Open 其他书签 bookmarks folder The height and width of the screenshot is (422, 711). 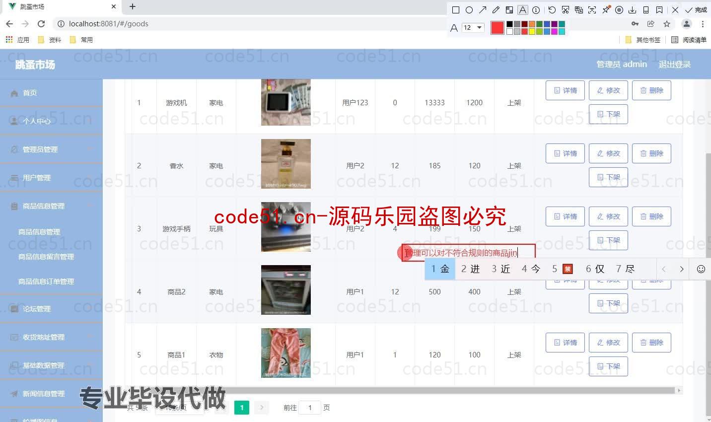643,40
